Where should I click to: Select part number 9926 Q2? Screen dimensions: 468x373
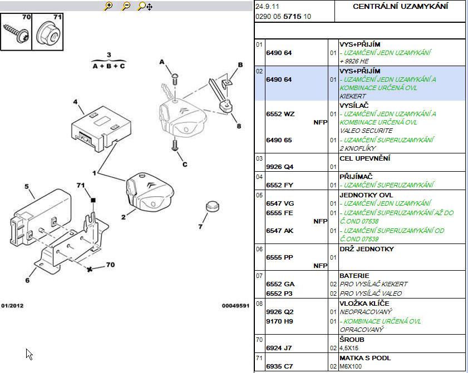(280, 312)
